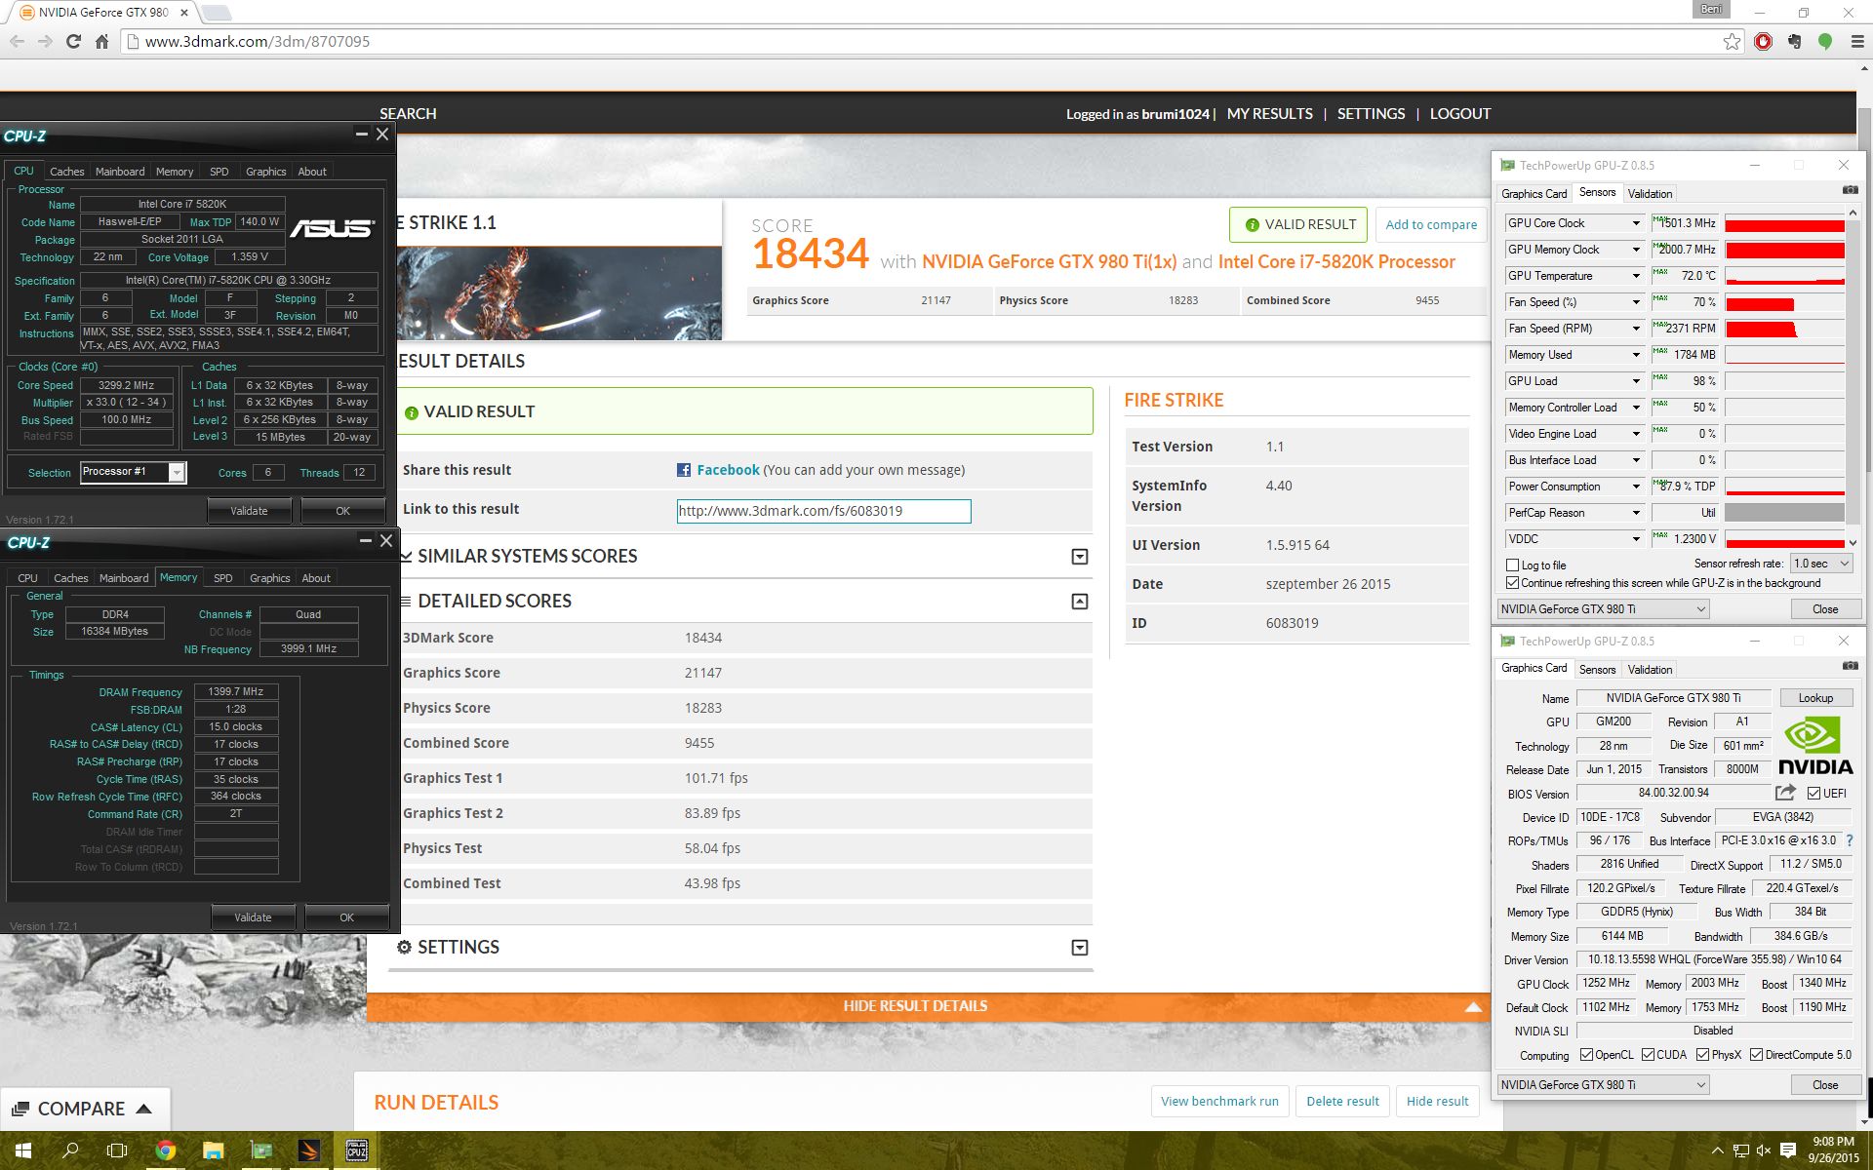Open the Validation tab in GPU-Z

tap(1650, 194)
